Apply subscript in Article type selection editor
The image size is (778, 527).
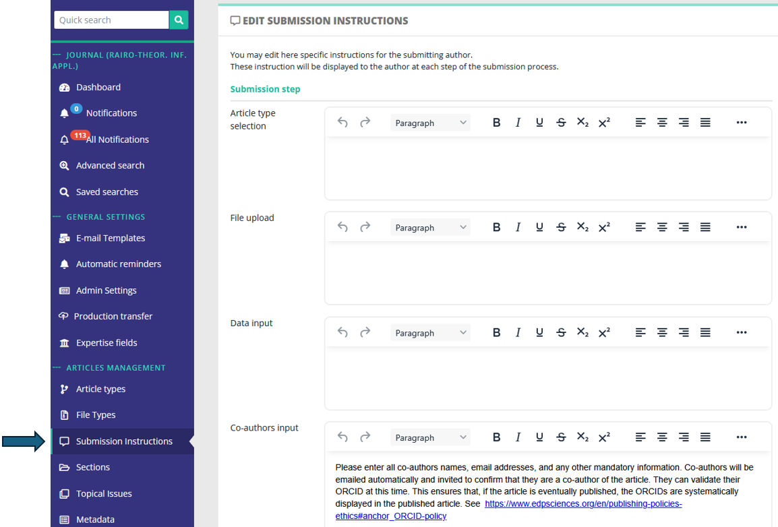coord(582,123)
